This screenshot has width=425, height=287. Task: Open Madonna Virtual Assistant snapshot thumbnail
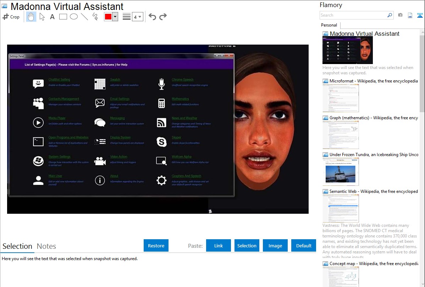(348, 50)
